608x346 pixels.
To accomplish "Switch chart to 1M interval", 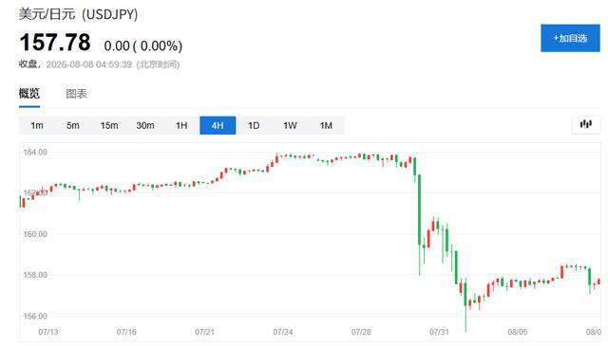I will click(326, 125).
